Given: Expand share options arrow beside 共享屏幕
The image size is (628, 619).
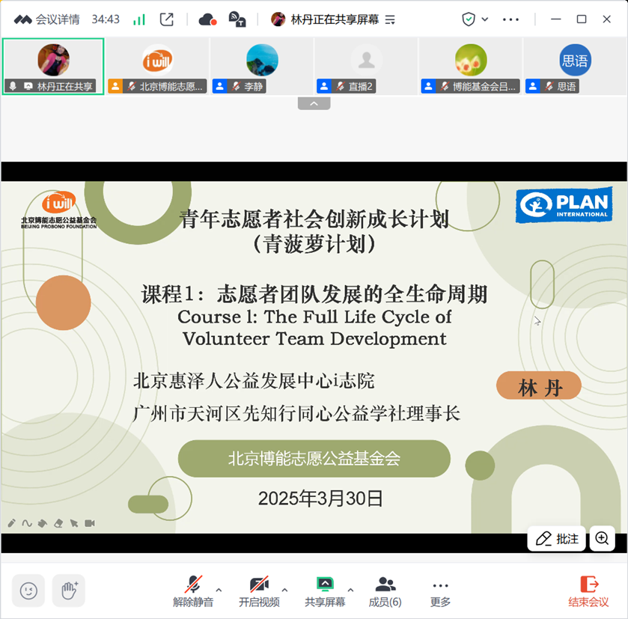Looking at the screenshot, I should click(350, 590).
